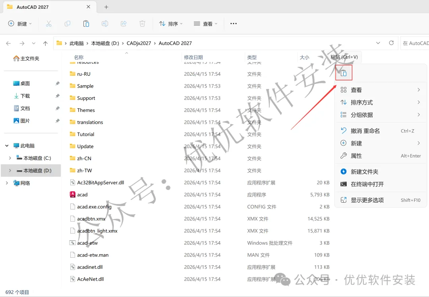Click the zh-CN folder icon

[73, 158]
